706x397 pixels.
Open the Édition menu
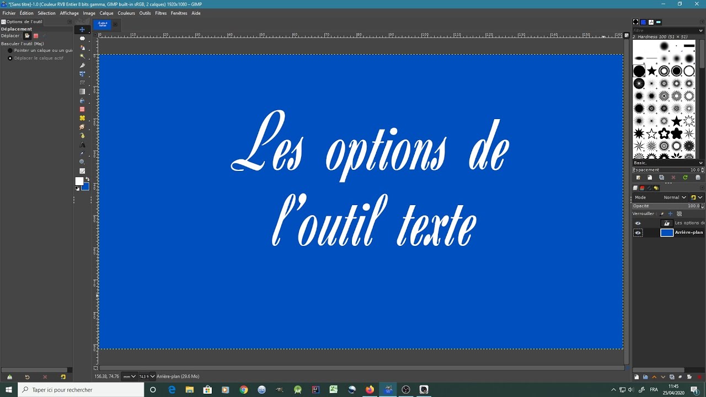click(x=26, y=13)
